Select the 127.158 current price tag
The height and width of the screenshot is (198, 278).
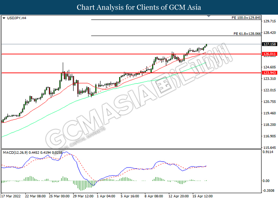pos(270,44)
